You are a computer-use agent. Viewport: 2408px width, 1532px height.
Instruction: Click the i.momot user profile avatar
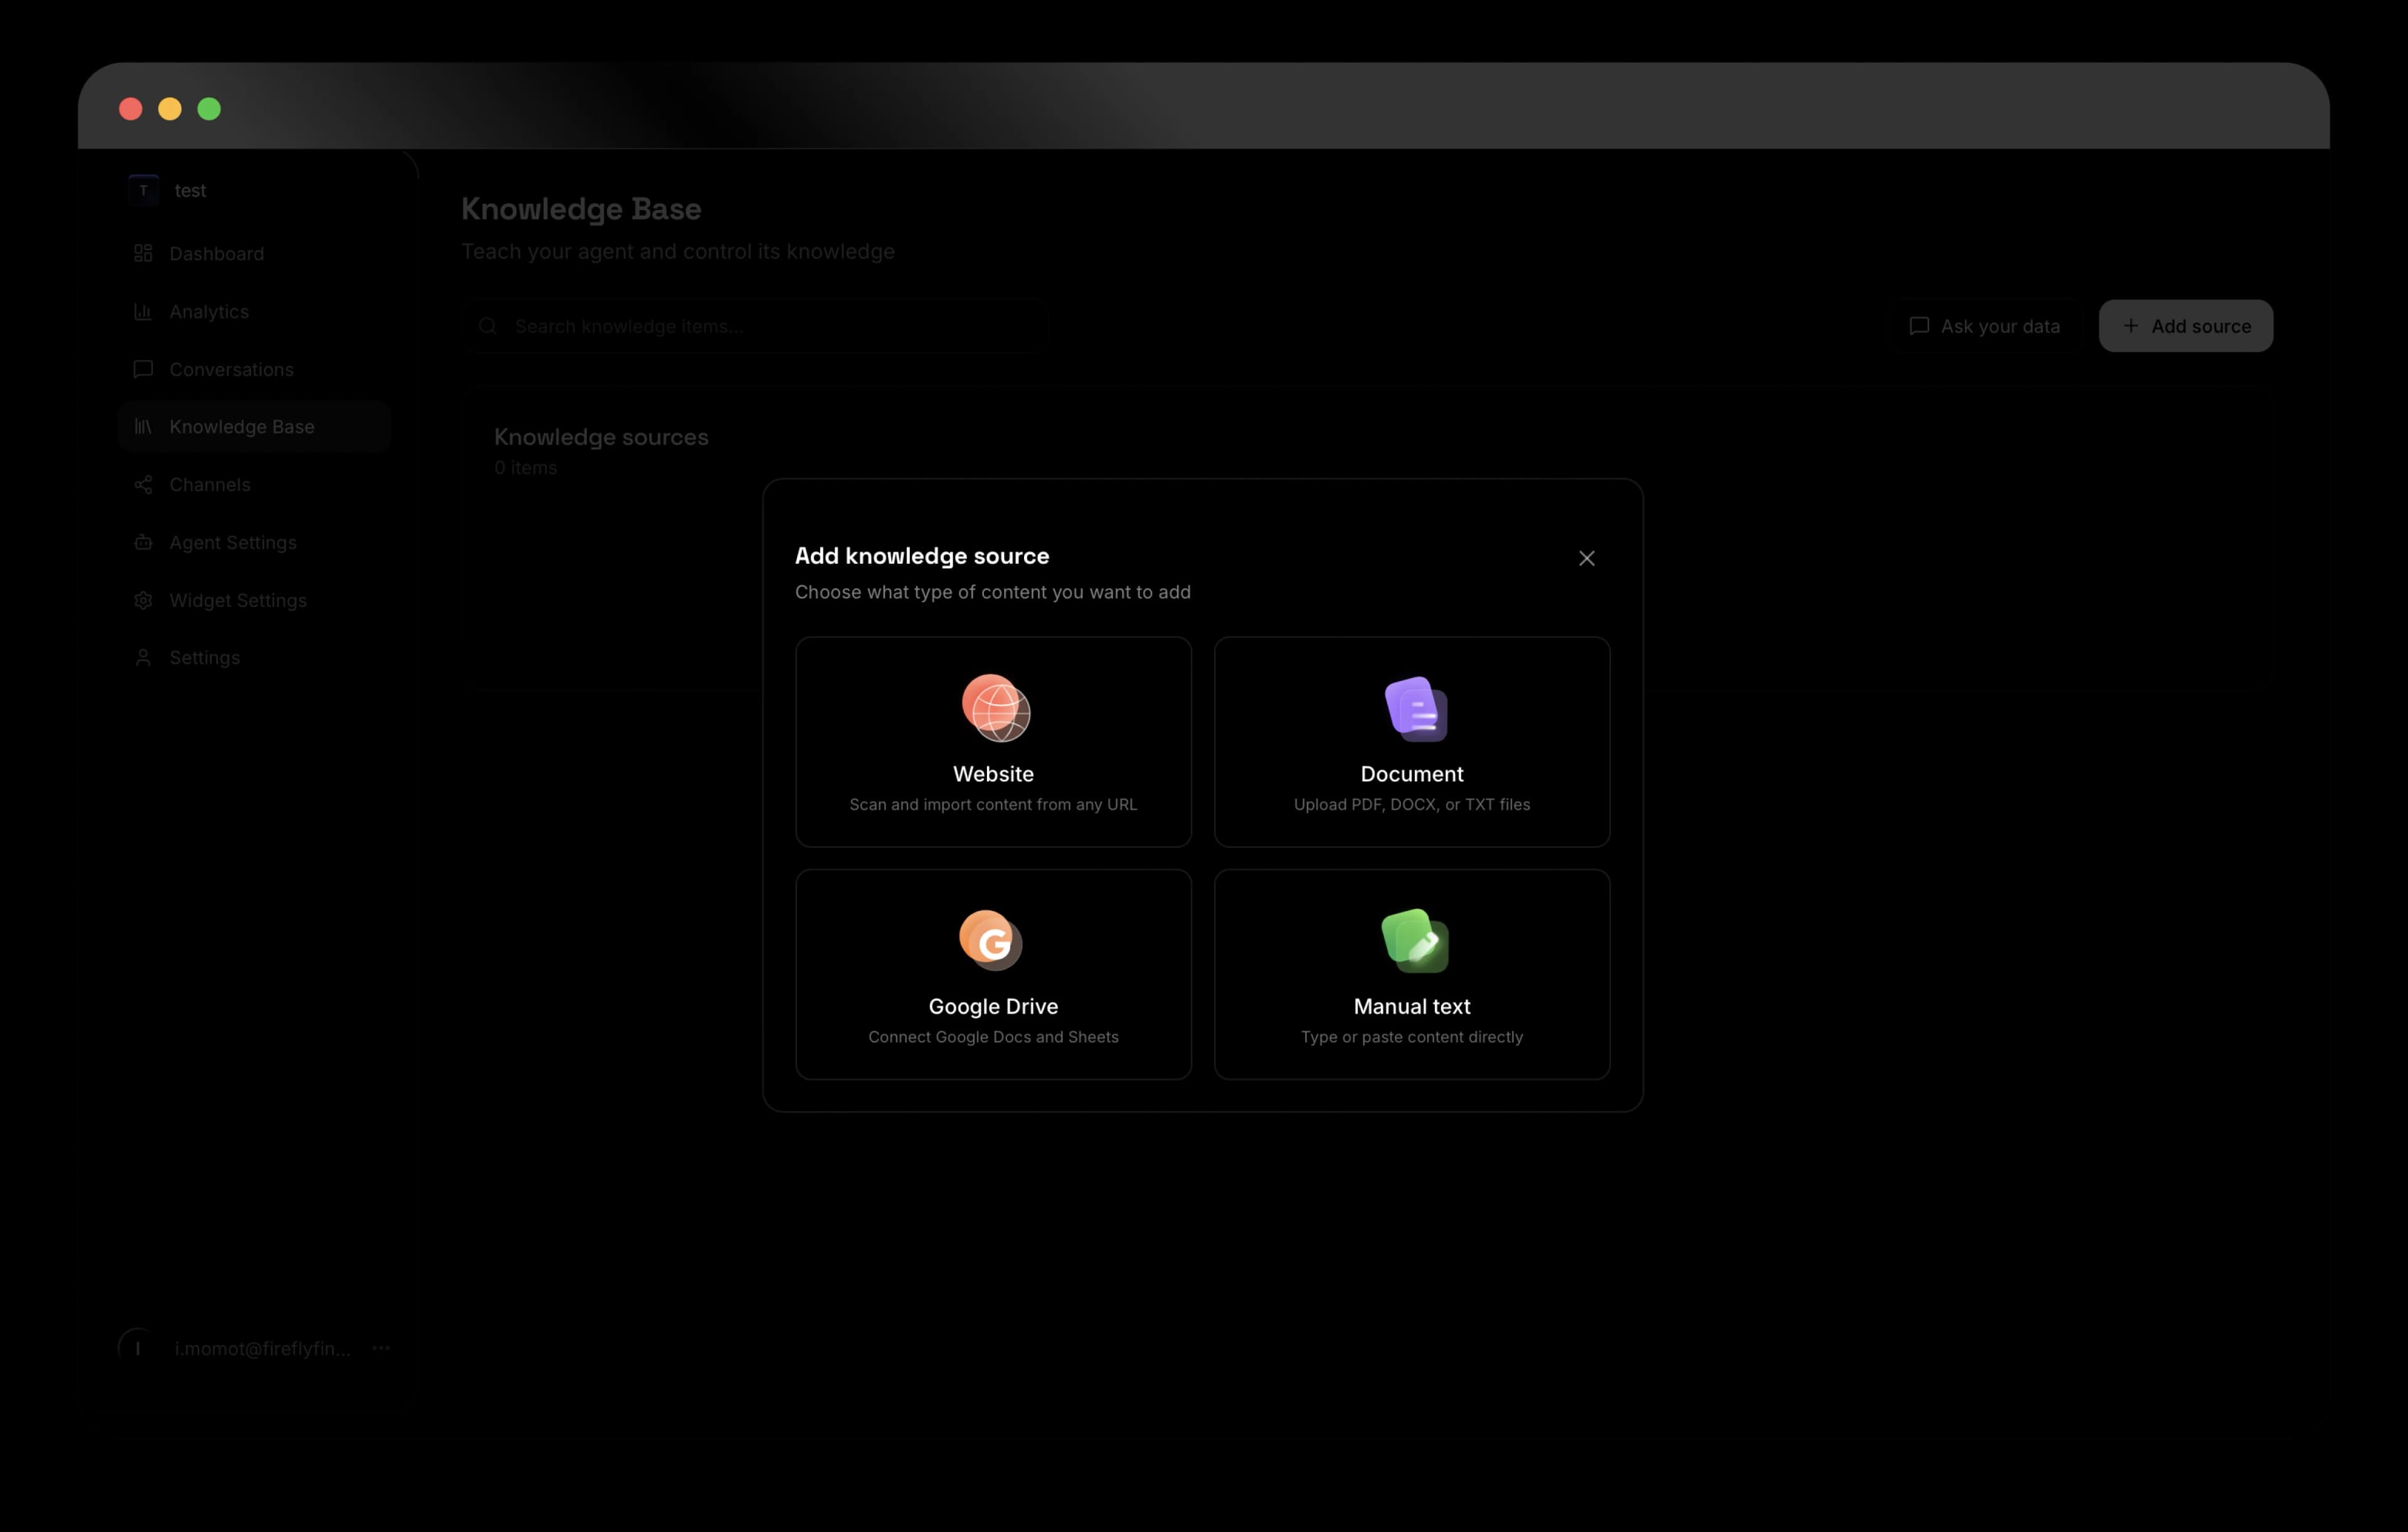pos(138,1348)
